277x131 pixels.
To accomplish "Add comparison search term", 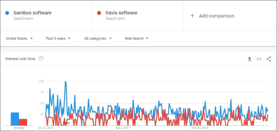I will coord(217,16).
